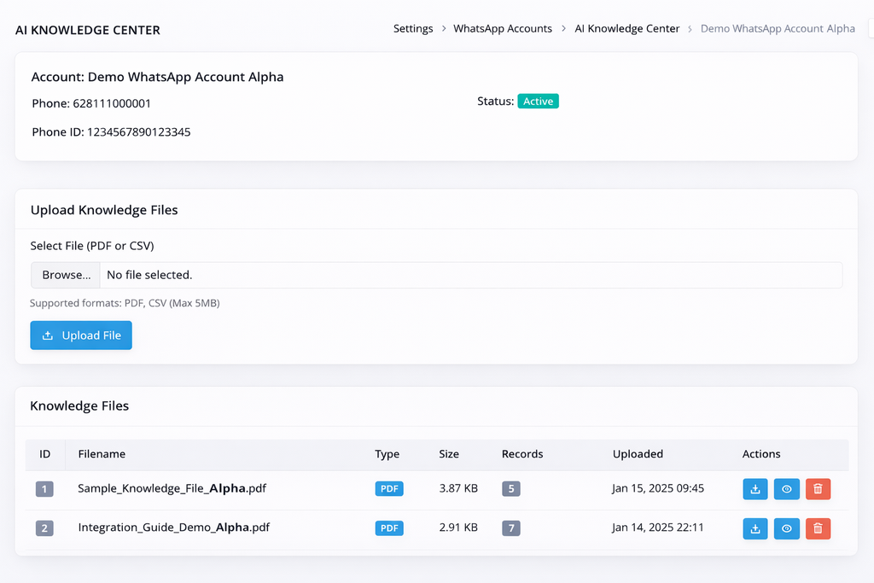
Task: Click the Filename column header
Action: click(102, 454)
